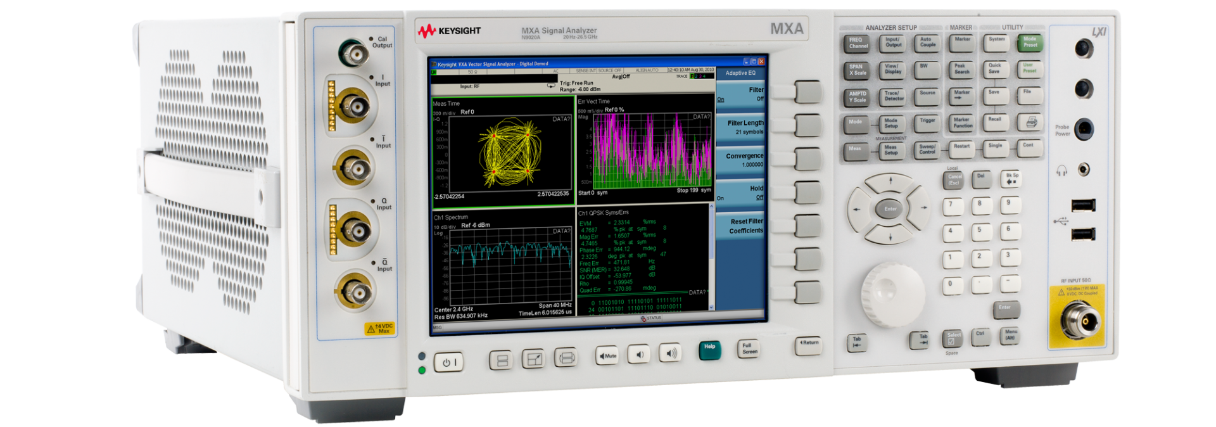Push the Peak Search key
The width and height of the screenshot is (1216, 427).
tap(961, 69)
